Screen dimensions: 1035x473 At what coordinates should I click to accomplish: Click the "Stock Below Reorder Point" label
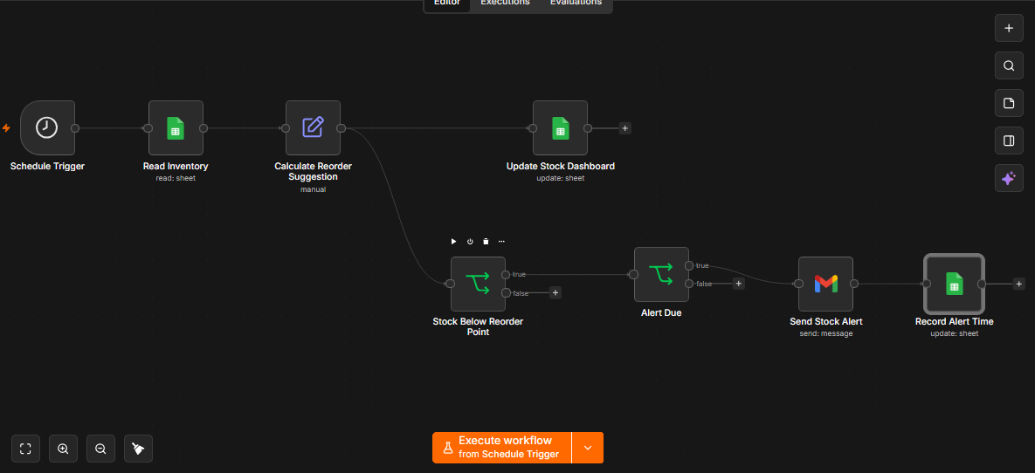[x=478, y=327]
